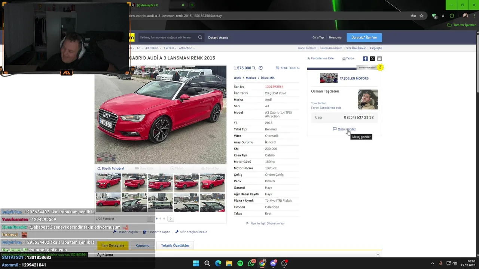The width and height of the screenshot is (479, 269).
Task: Click Mesaj gönder link
Action: point(347,129)
